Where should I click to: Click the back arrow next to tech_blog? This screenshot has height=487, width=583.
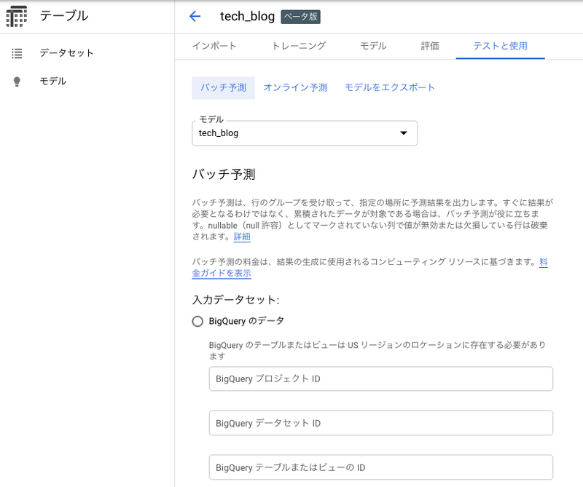tap(195, 17)
